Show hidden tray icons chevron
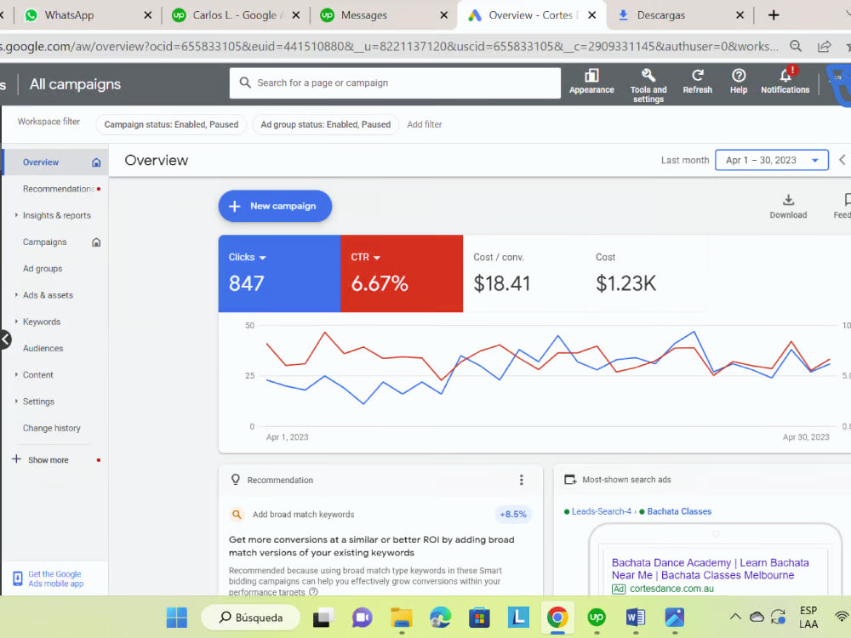The width and height of the screenshot is (851, 638). (735, 617)
